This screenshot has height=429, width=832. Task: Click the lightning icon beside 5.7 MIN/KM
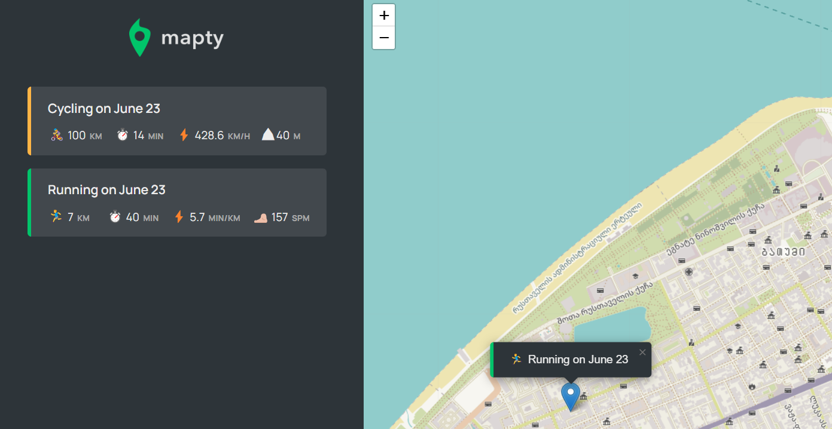tap(179, 216)
